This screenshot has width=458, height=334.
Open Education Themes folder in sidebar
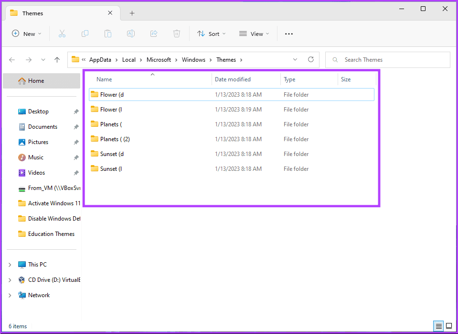pos(47,234)
